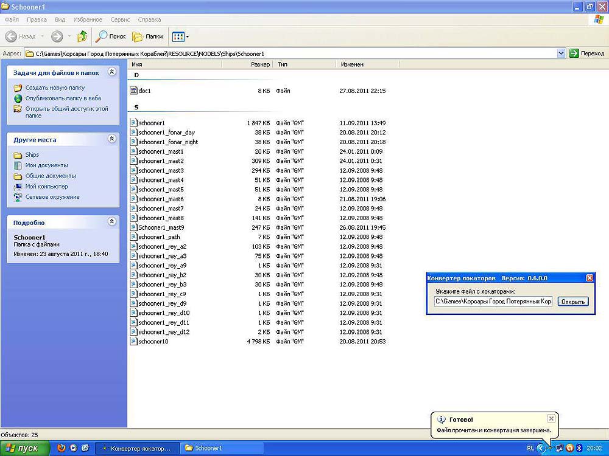The height and width of the screenshot is (456, 609).
Task: Open the Избранное menu
Action: pos(88,19)
